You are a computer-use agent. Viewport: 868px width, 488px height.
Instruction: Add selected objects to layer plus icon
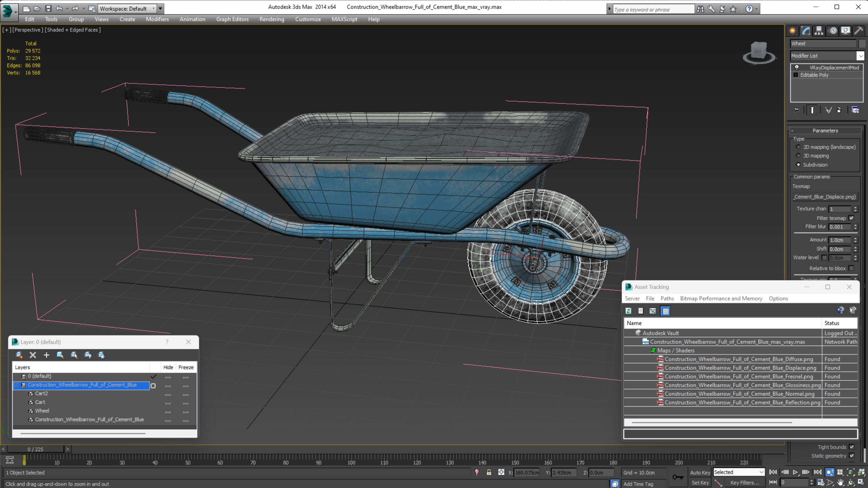(x=46, y=355)
